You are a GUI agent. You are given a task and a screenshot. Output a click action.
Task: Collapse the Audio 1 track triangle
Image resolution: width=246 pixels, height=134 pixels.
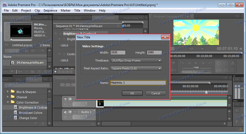click(79, 112)
